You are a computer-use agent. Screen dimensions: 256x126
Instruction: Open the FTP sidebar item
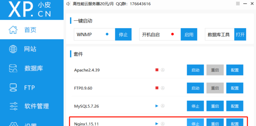click(32, 87)
